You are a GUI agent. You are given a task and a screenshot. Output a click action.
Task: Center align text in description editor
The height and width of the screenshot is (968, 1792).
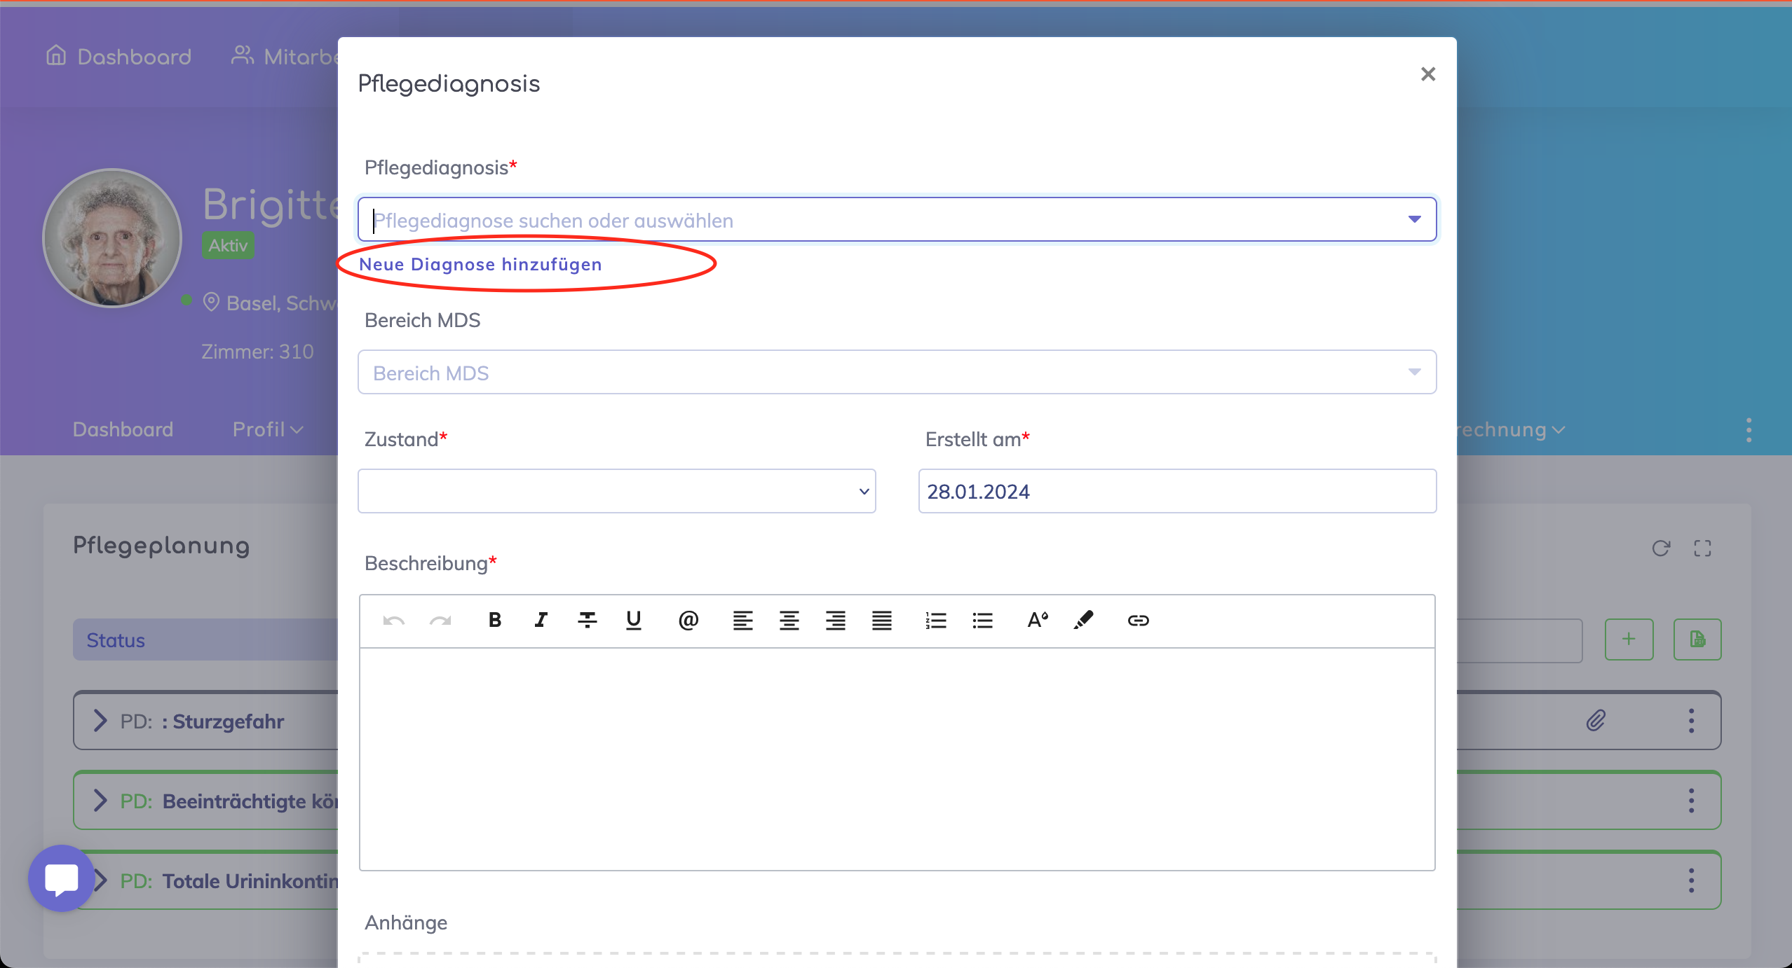pos(789,620)
